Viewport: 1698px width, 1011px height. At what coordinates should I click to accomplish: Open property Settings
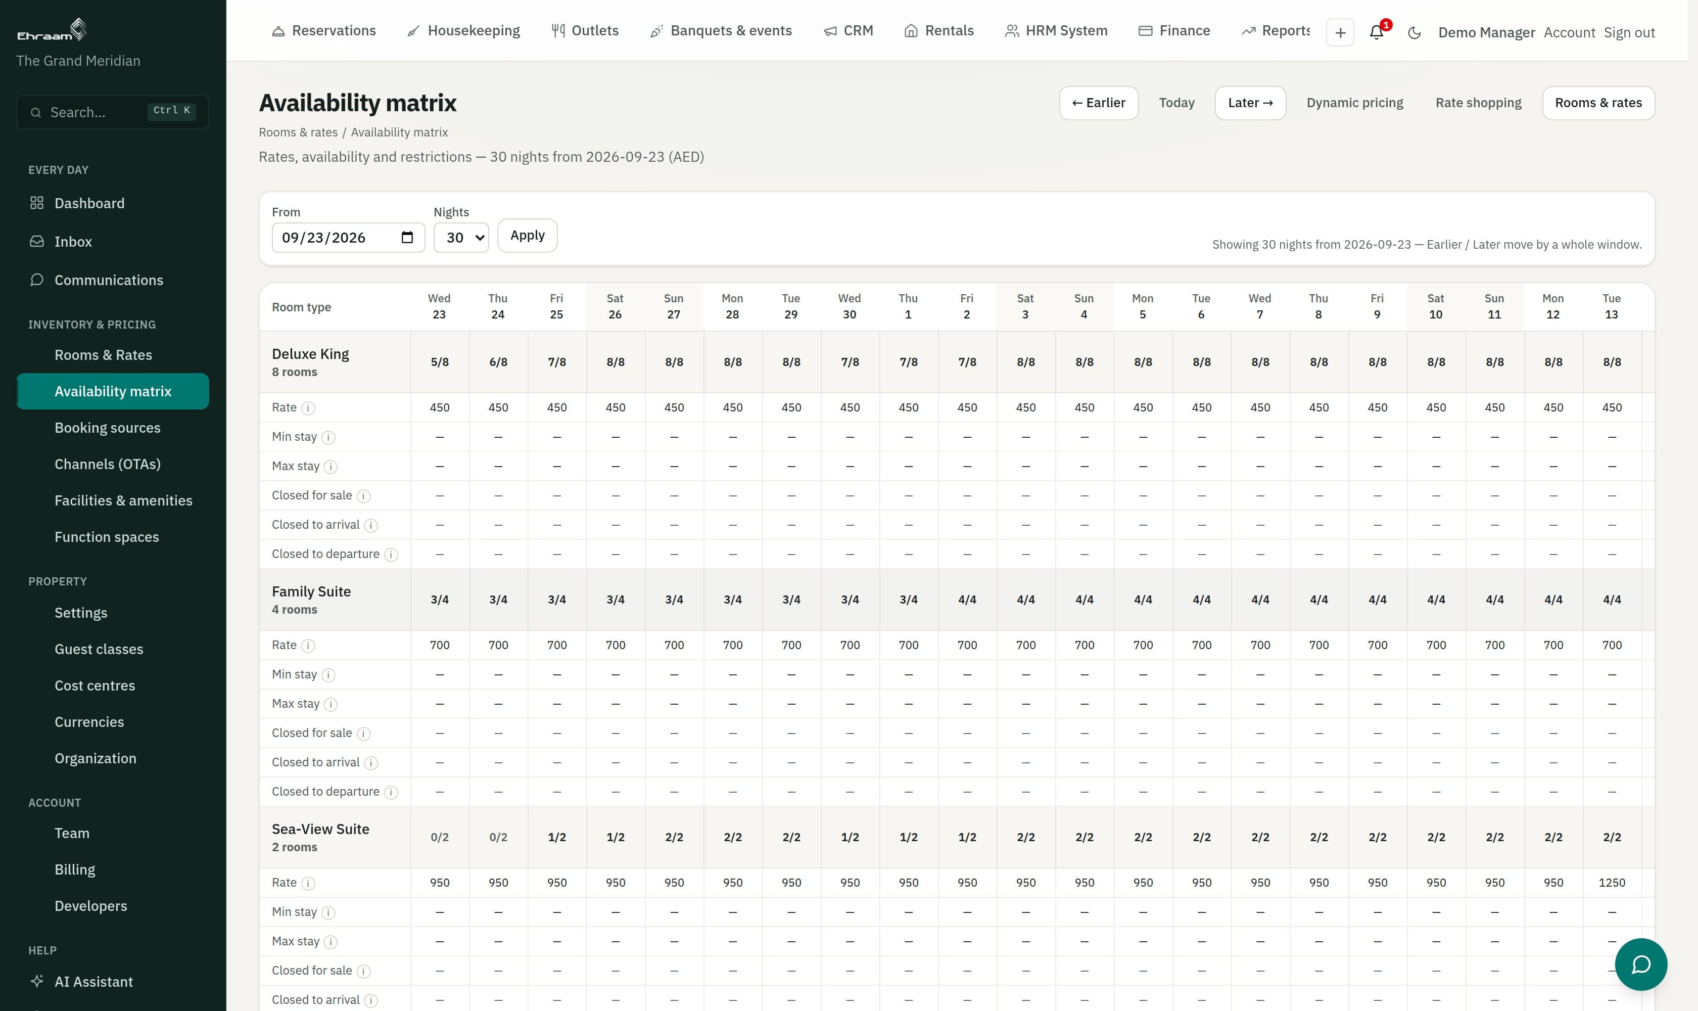tap(112, 613)
